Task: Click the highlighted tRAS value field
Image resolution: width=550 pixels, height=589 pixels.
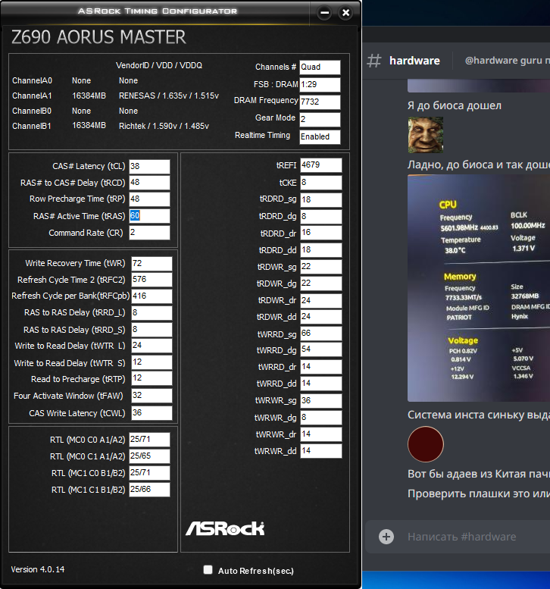Action: (x=149, y=216)
